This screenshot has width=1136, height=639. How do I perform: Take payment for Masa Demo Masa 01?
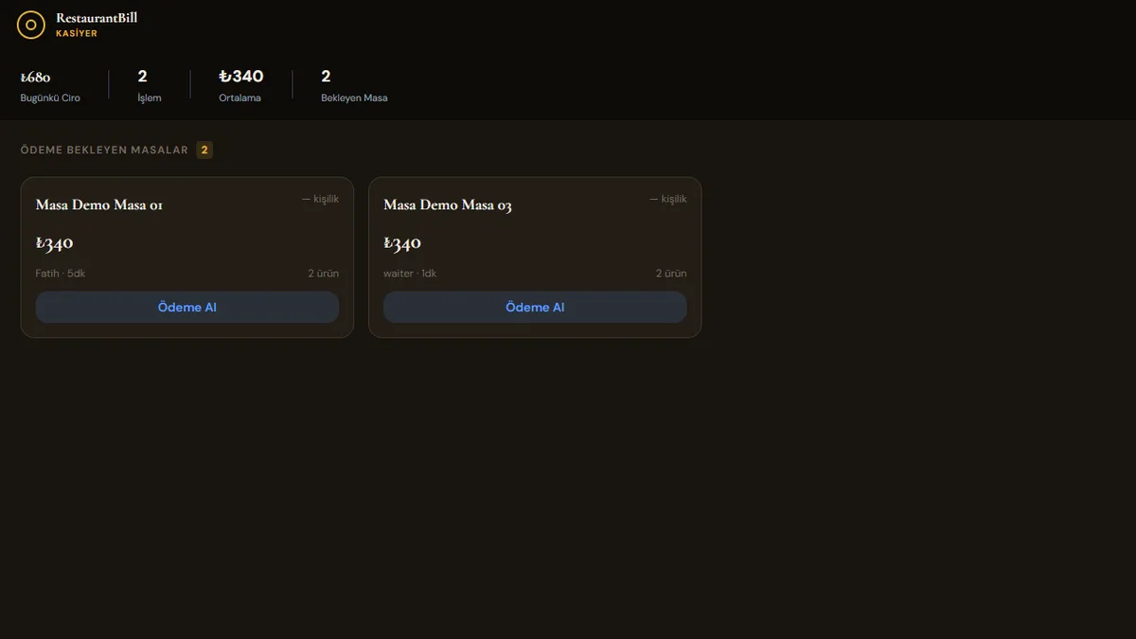tap(187, 308)
